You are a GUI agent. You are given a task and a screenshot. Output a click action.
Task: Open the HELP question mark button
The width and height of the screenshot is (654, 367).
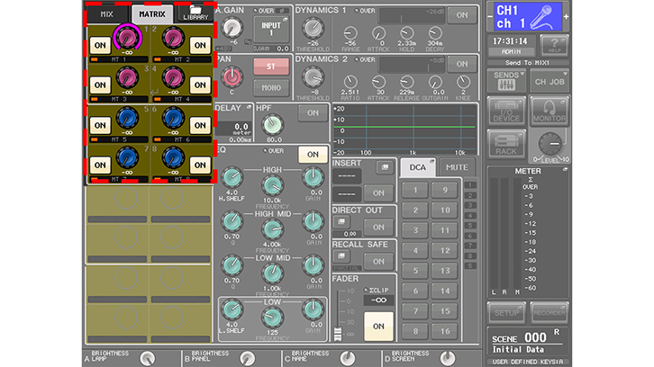tap(553, 45)
